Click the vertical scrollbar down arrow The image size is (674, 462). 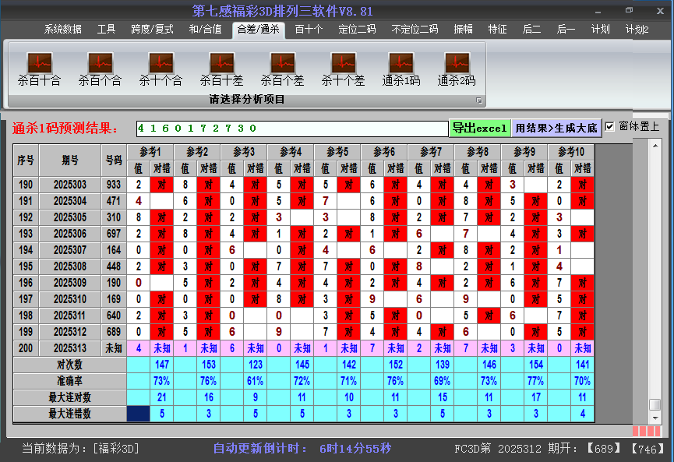pyautogui.click(x=655, y=418)
